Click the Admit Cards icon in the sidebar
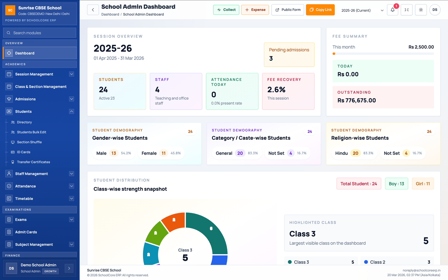This screenshot has width=448, height=280. pos(9,232)
